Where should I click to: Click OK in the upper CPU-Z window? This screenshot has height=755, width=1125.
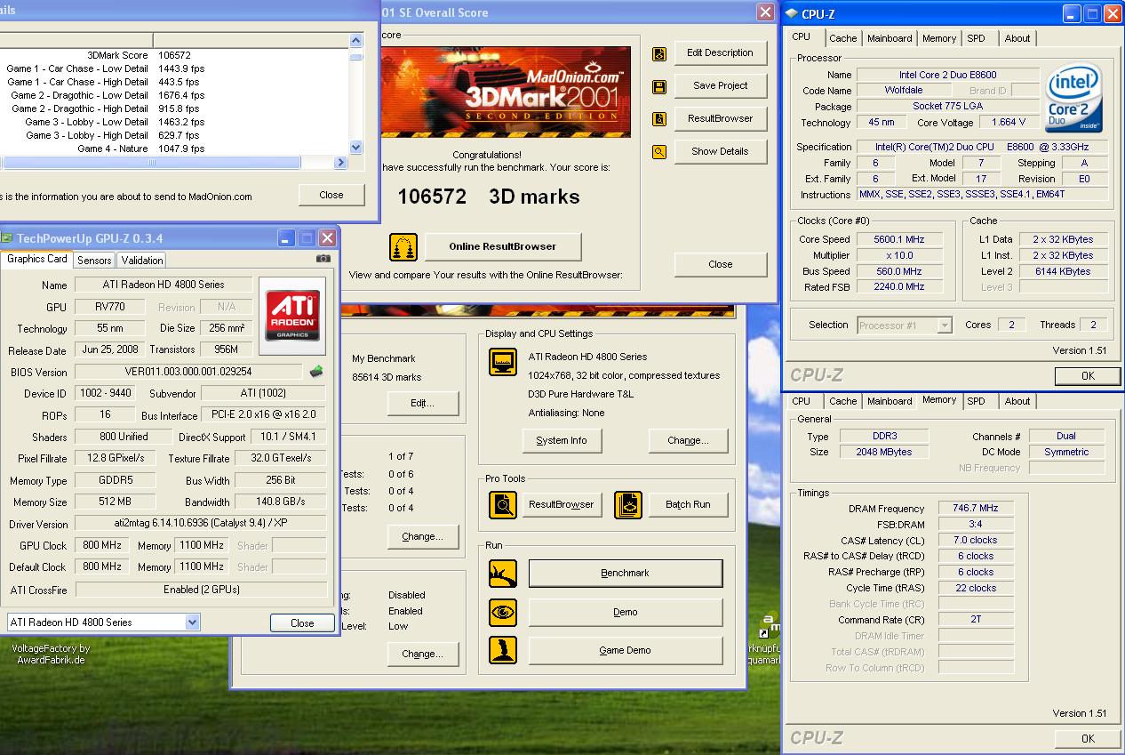[1088, 376]
